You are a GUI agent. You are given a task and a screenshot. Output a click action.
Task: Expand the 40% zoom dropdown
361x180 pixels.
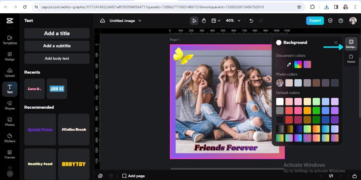pos(239,21)
